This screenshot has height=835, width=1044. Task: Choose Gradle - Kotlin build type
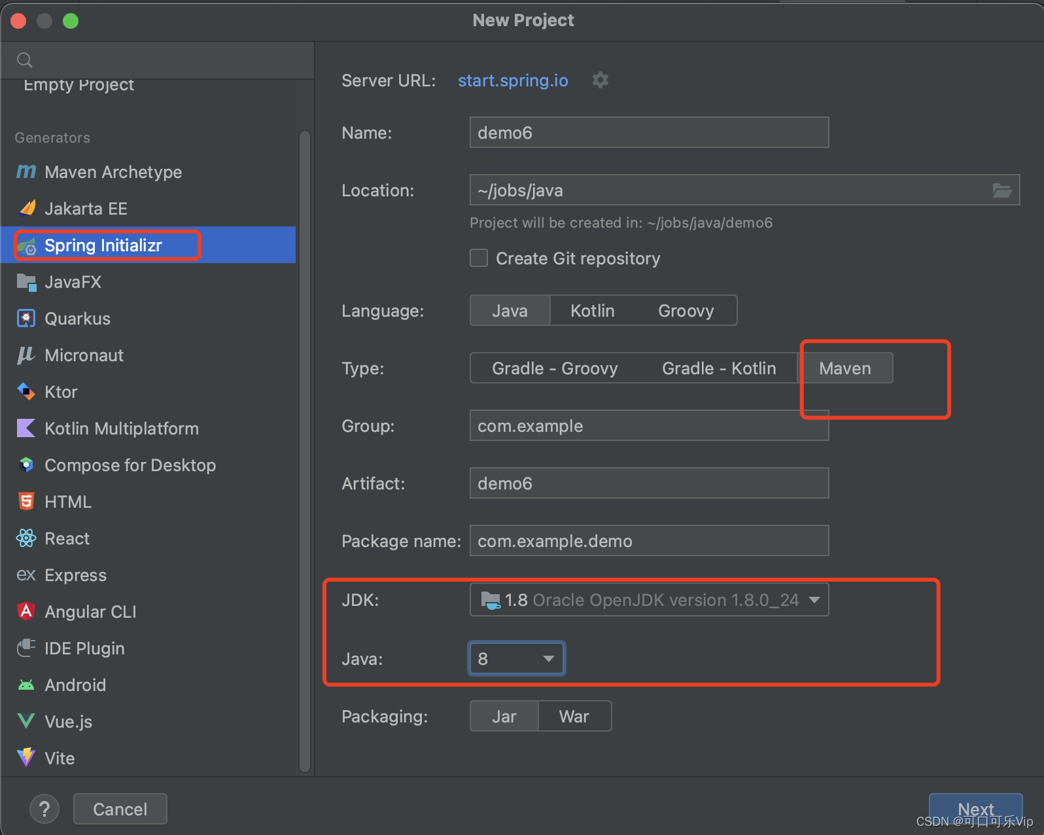(719, 368)
